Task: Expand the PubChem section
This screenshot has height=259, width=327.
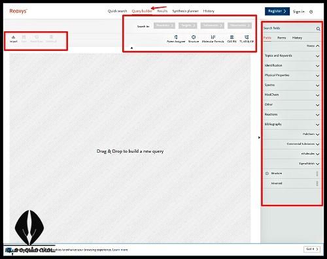Action: tap(292, 134)
